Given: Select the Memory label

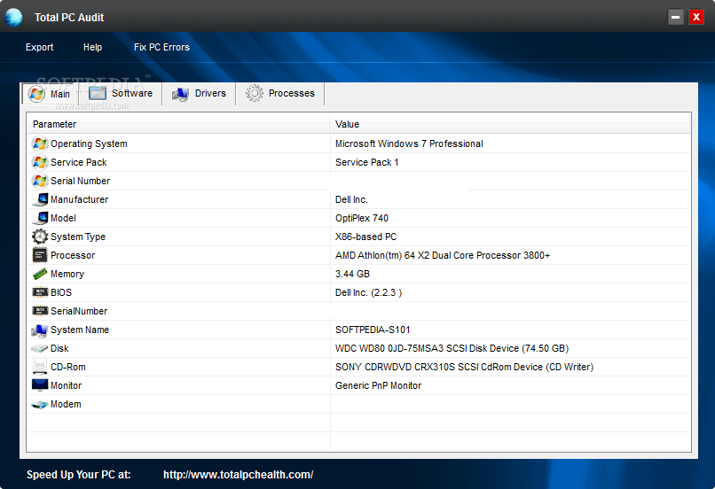Looking at the screenshot, I should tap(67, 274).
